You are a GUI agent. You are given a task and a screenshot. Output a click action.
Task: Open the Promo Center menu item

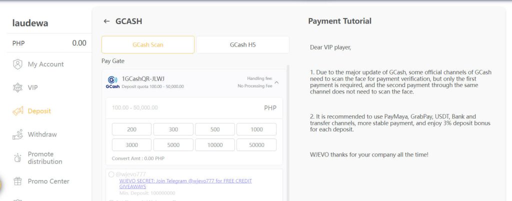click(49, 181)
